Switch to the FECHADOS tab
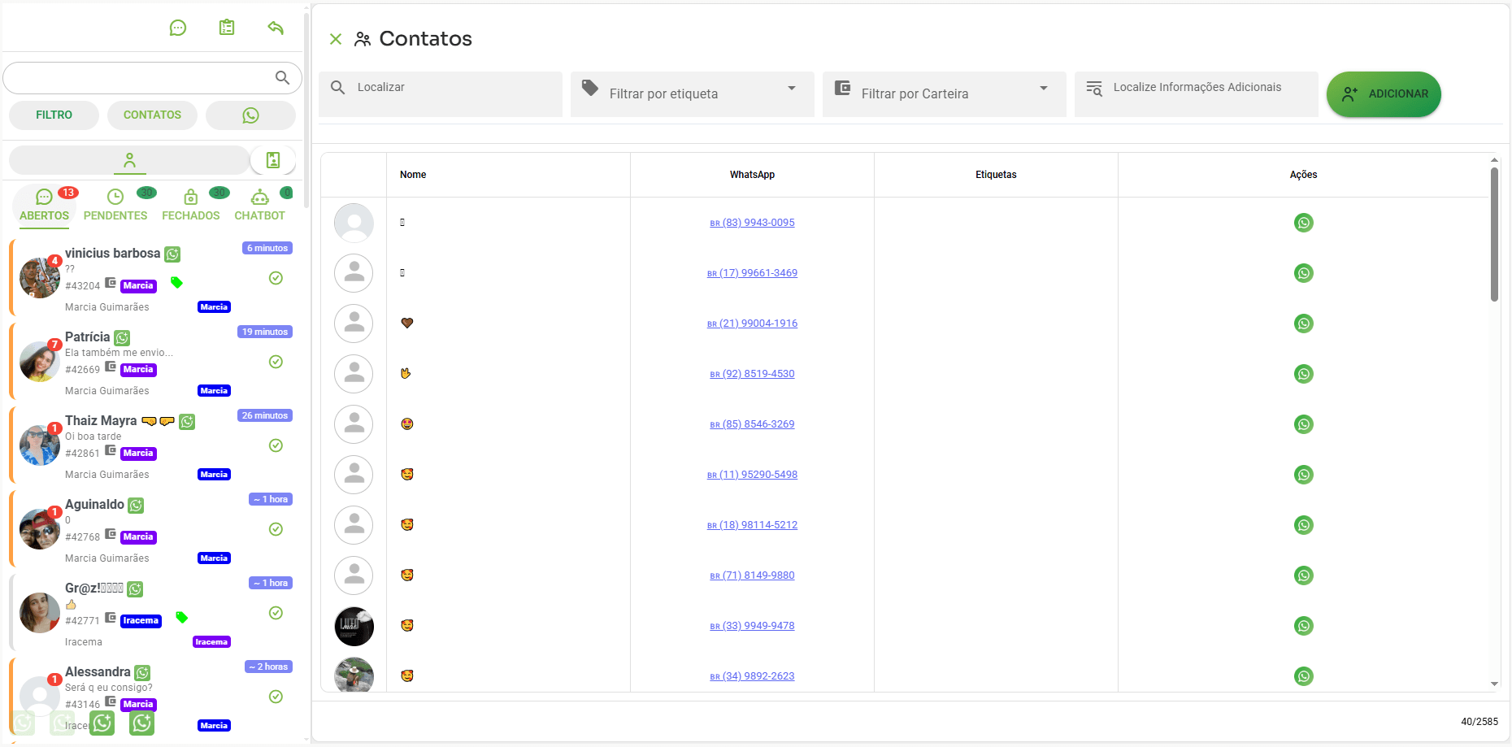The height and width of the screenshot is (747, 1512). pyautogui.click(x=190, y=205)
